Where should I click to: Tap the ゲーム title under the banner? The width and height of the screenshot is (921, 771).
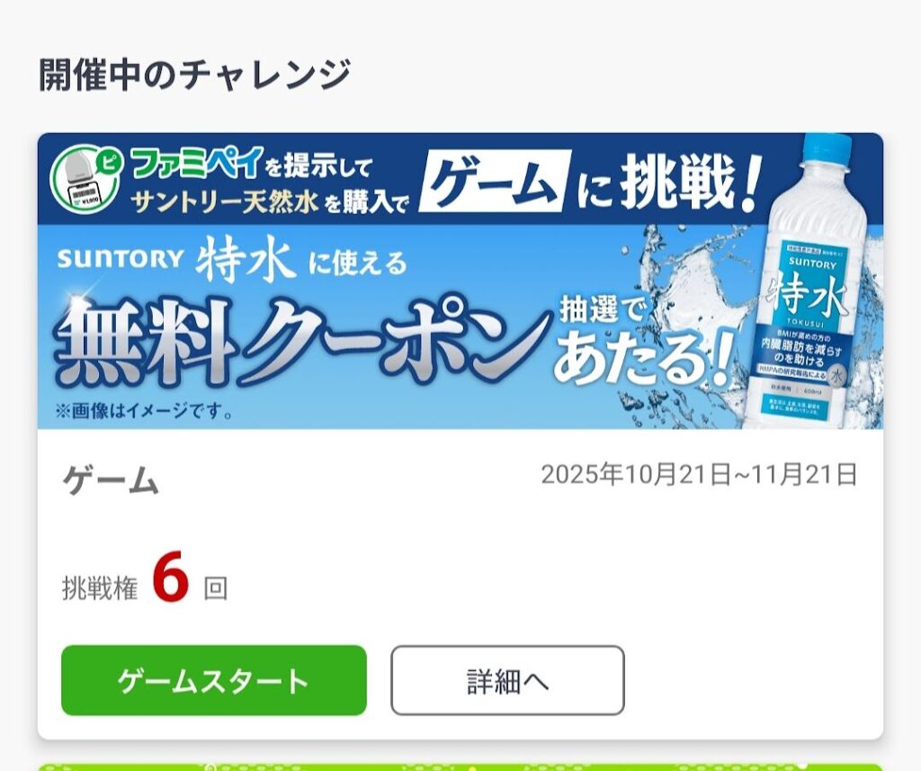coord(111,480)
